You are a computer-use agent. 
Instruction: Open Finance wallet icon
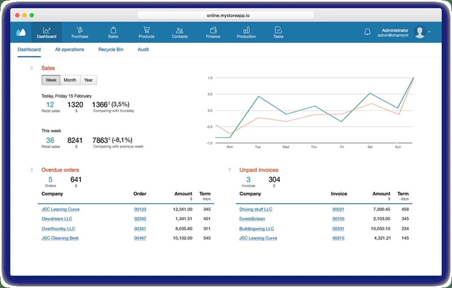pos(213,30)
